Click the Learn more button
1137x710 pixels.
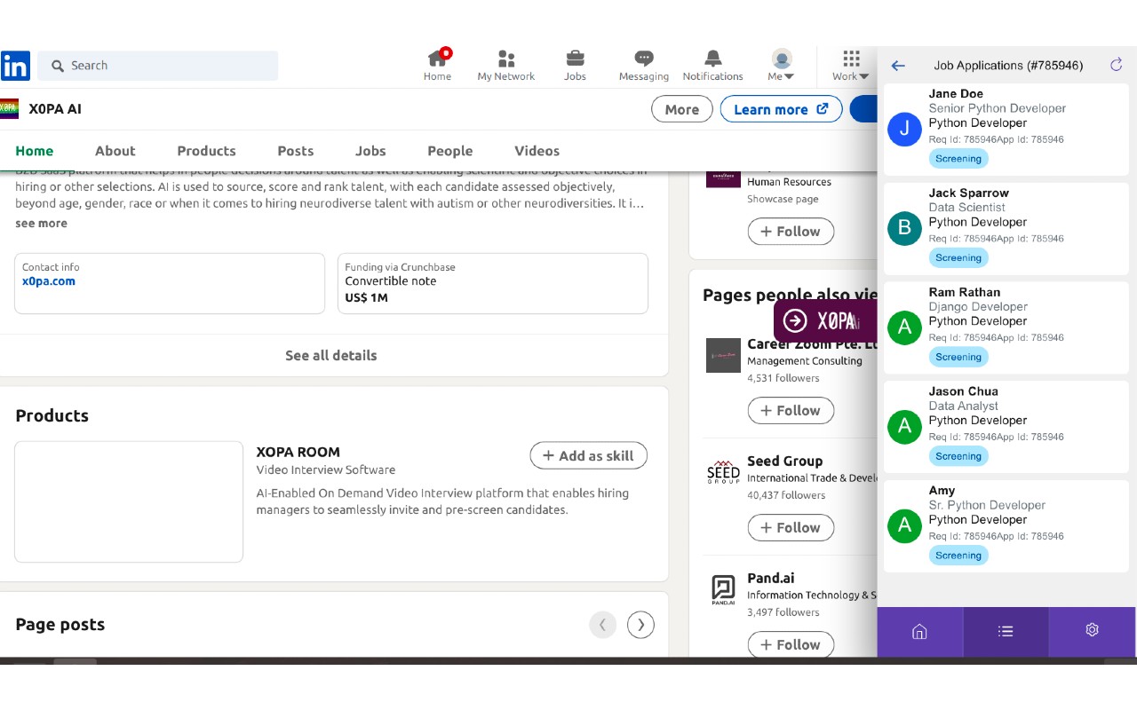click(781, 109)
